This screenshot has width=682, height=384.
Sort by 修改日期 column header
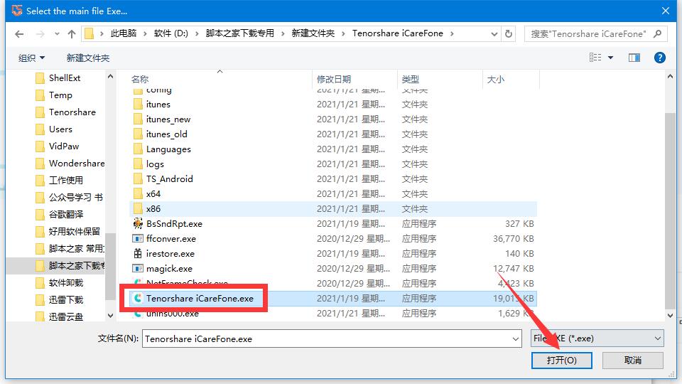pyautogui.click(x=334, y=79)
